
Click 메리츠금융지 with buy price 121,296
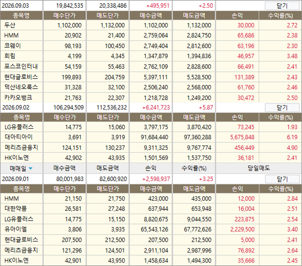(21, 250)
